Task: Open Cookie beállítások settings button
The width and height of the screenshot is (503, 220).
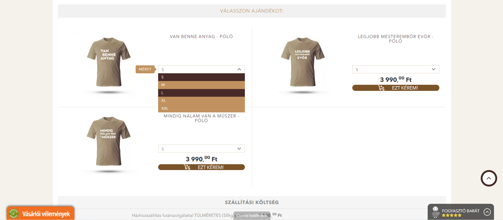Action: point(252,215)
